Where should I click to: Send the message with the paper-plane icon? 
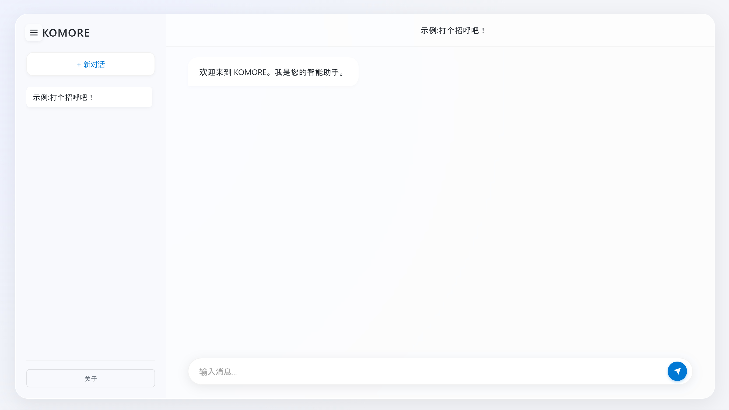point(677,371)
